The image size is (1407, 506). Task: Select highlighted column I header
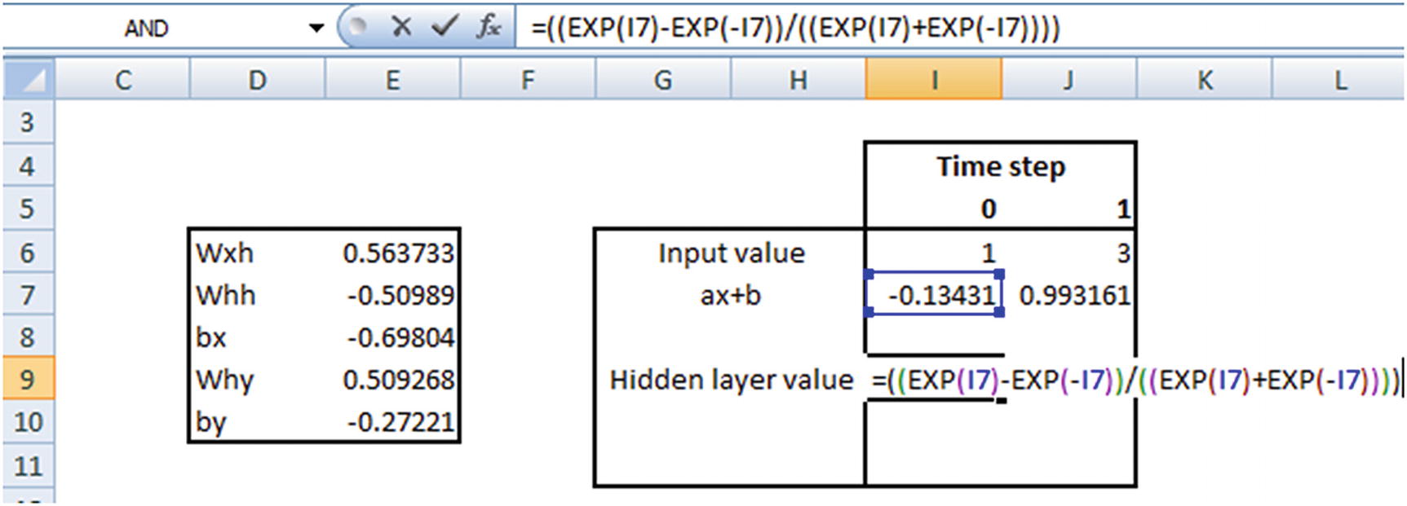coord(934,80)
